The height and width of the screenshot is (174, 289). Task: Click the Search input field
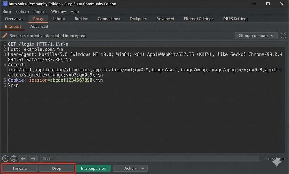tap(150, 158)
